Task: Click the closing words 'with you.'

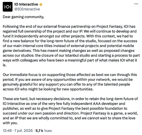Action: [10, 123]
